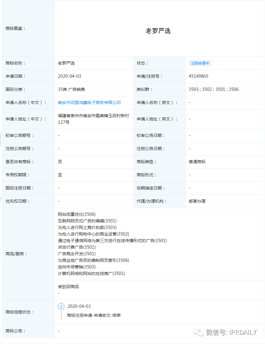Select similar group 3503；3502；3501；3506
The height and width of the screenshot is (344, 265).
(213, 89)
